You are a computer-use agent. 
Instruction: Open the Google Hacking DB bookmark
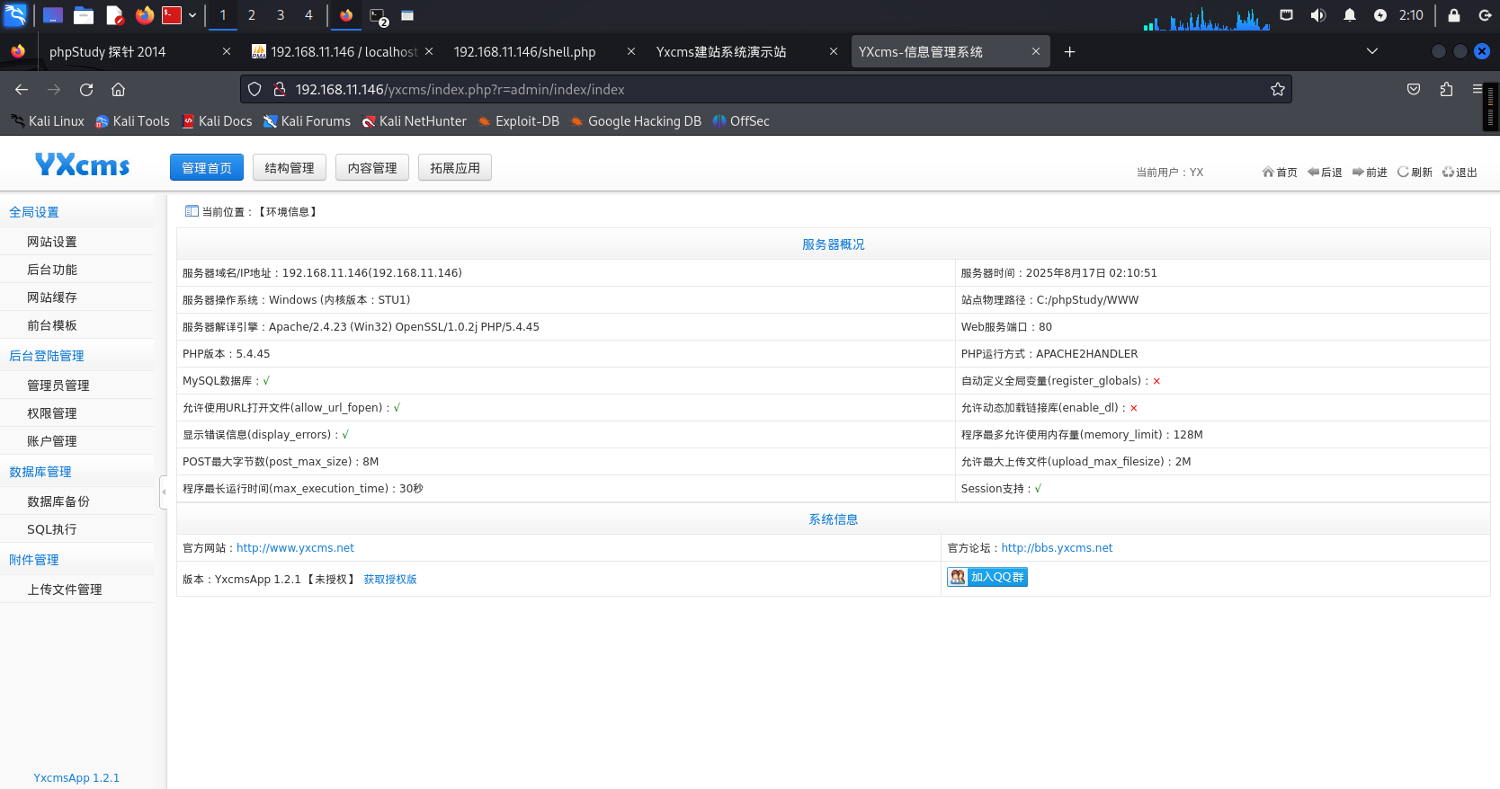point(636,121)
